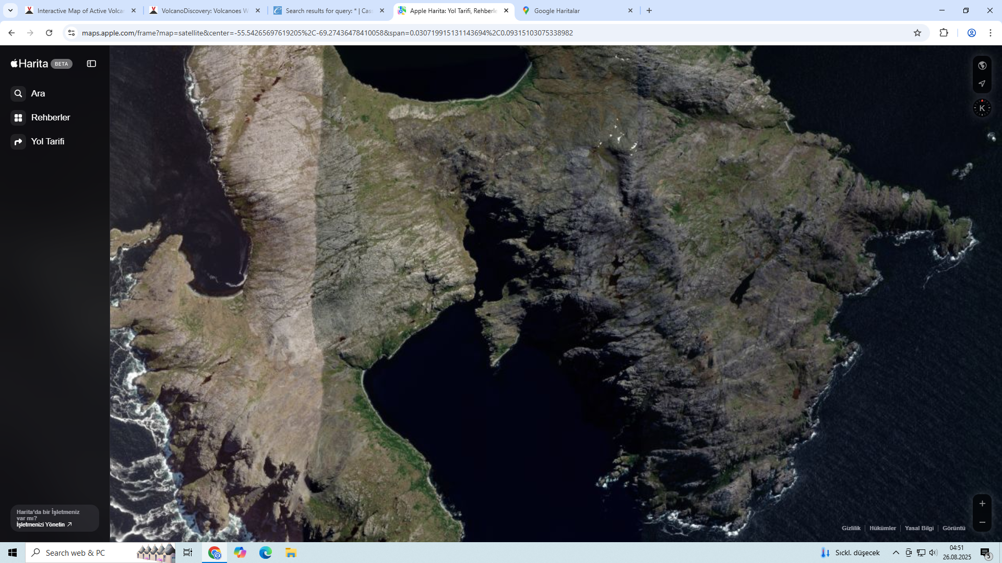This screenshot has height=563, width=1002.
Task: Zoom in with the plus button
Action: tap(982, 504)
